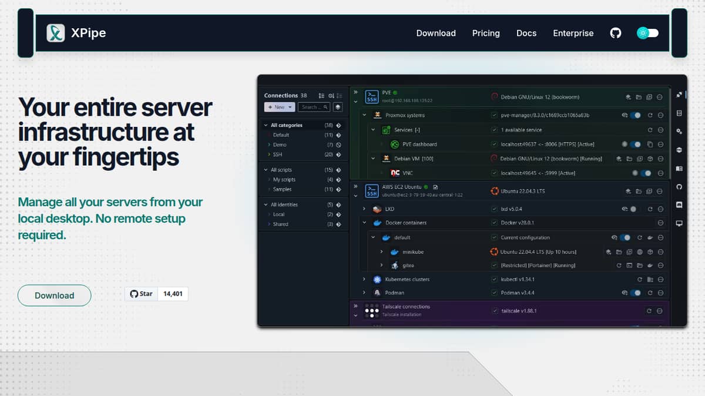Collapse the Proxmox systems node
This screenshot has width=705, height=396.
coord(364,115)
